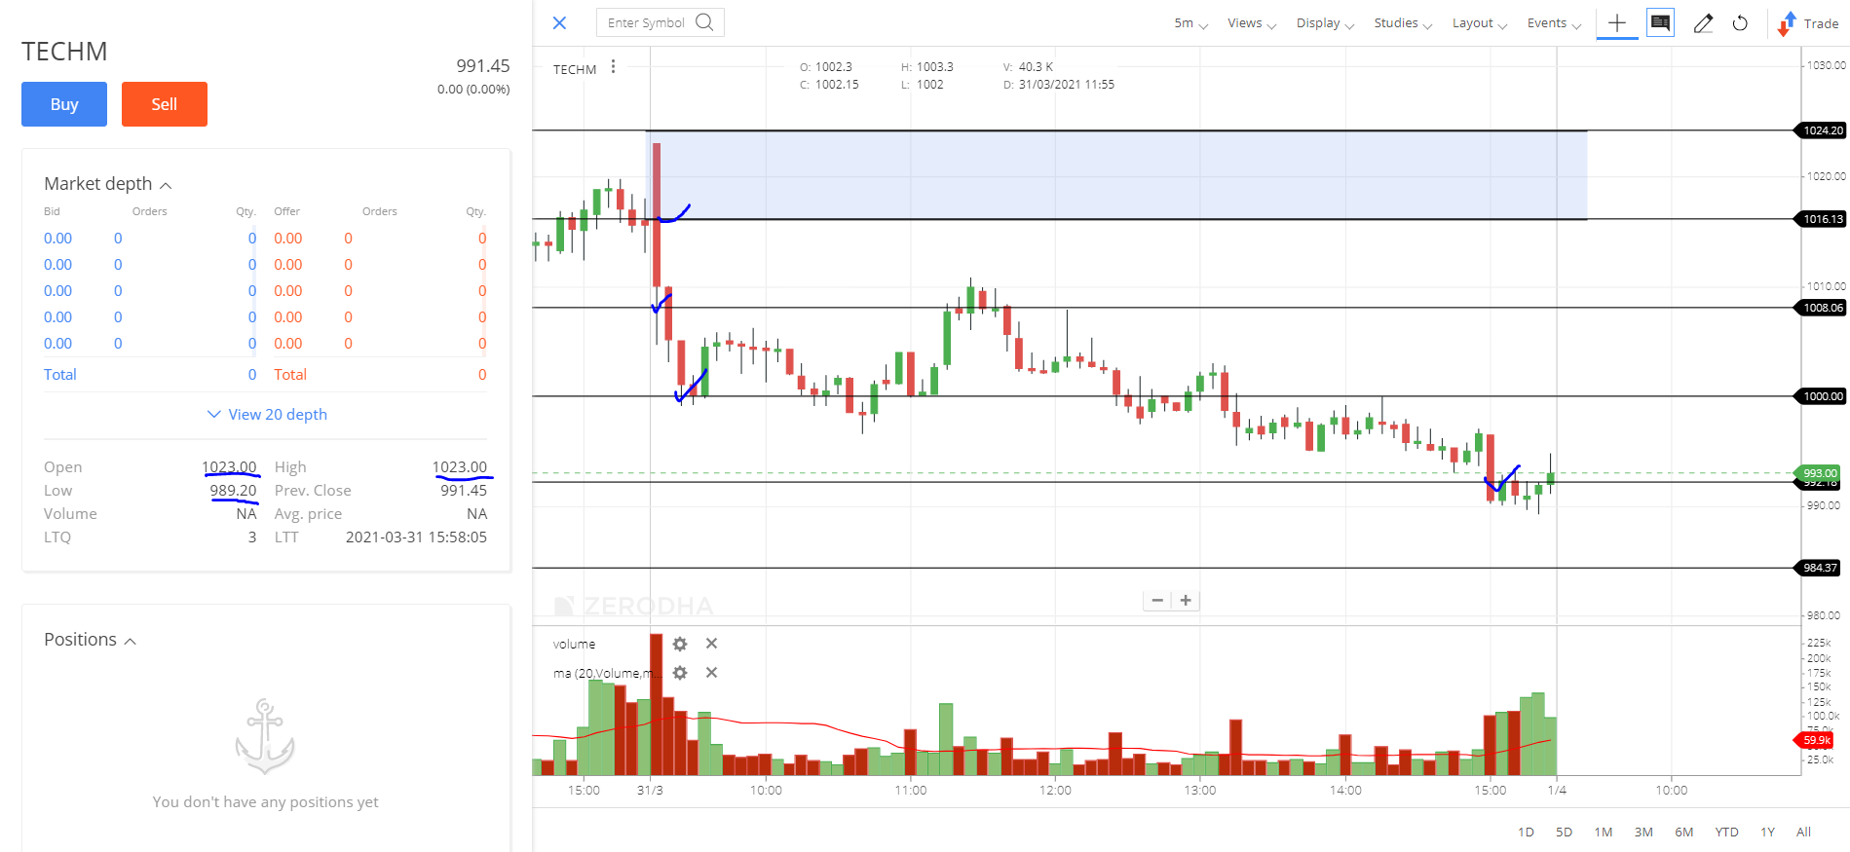Click the 1008.06 price line label
Screen dimensions: 1850x852
1820,308
